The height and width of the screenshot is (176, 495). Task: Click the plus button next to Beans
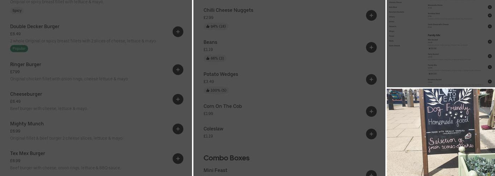(371, 47)
